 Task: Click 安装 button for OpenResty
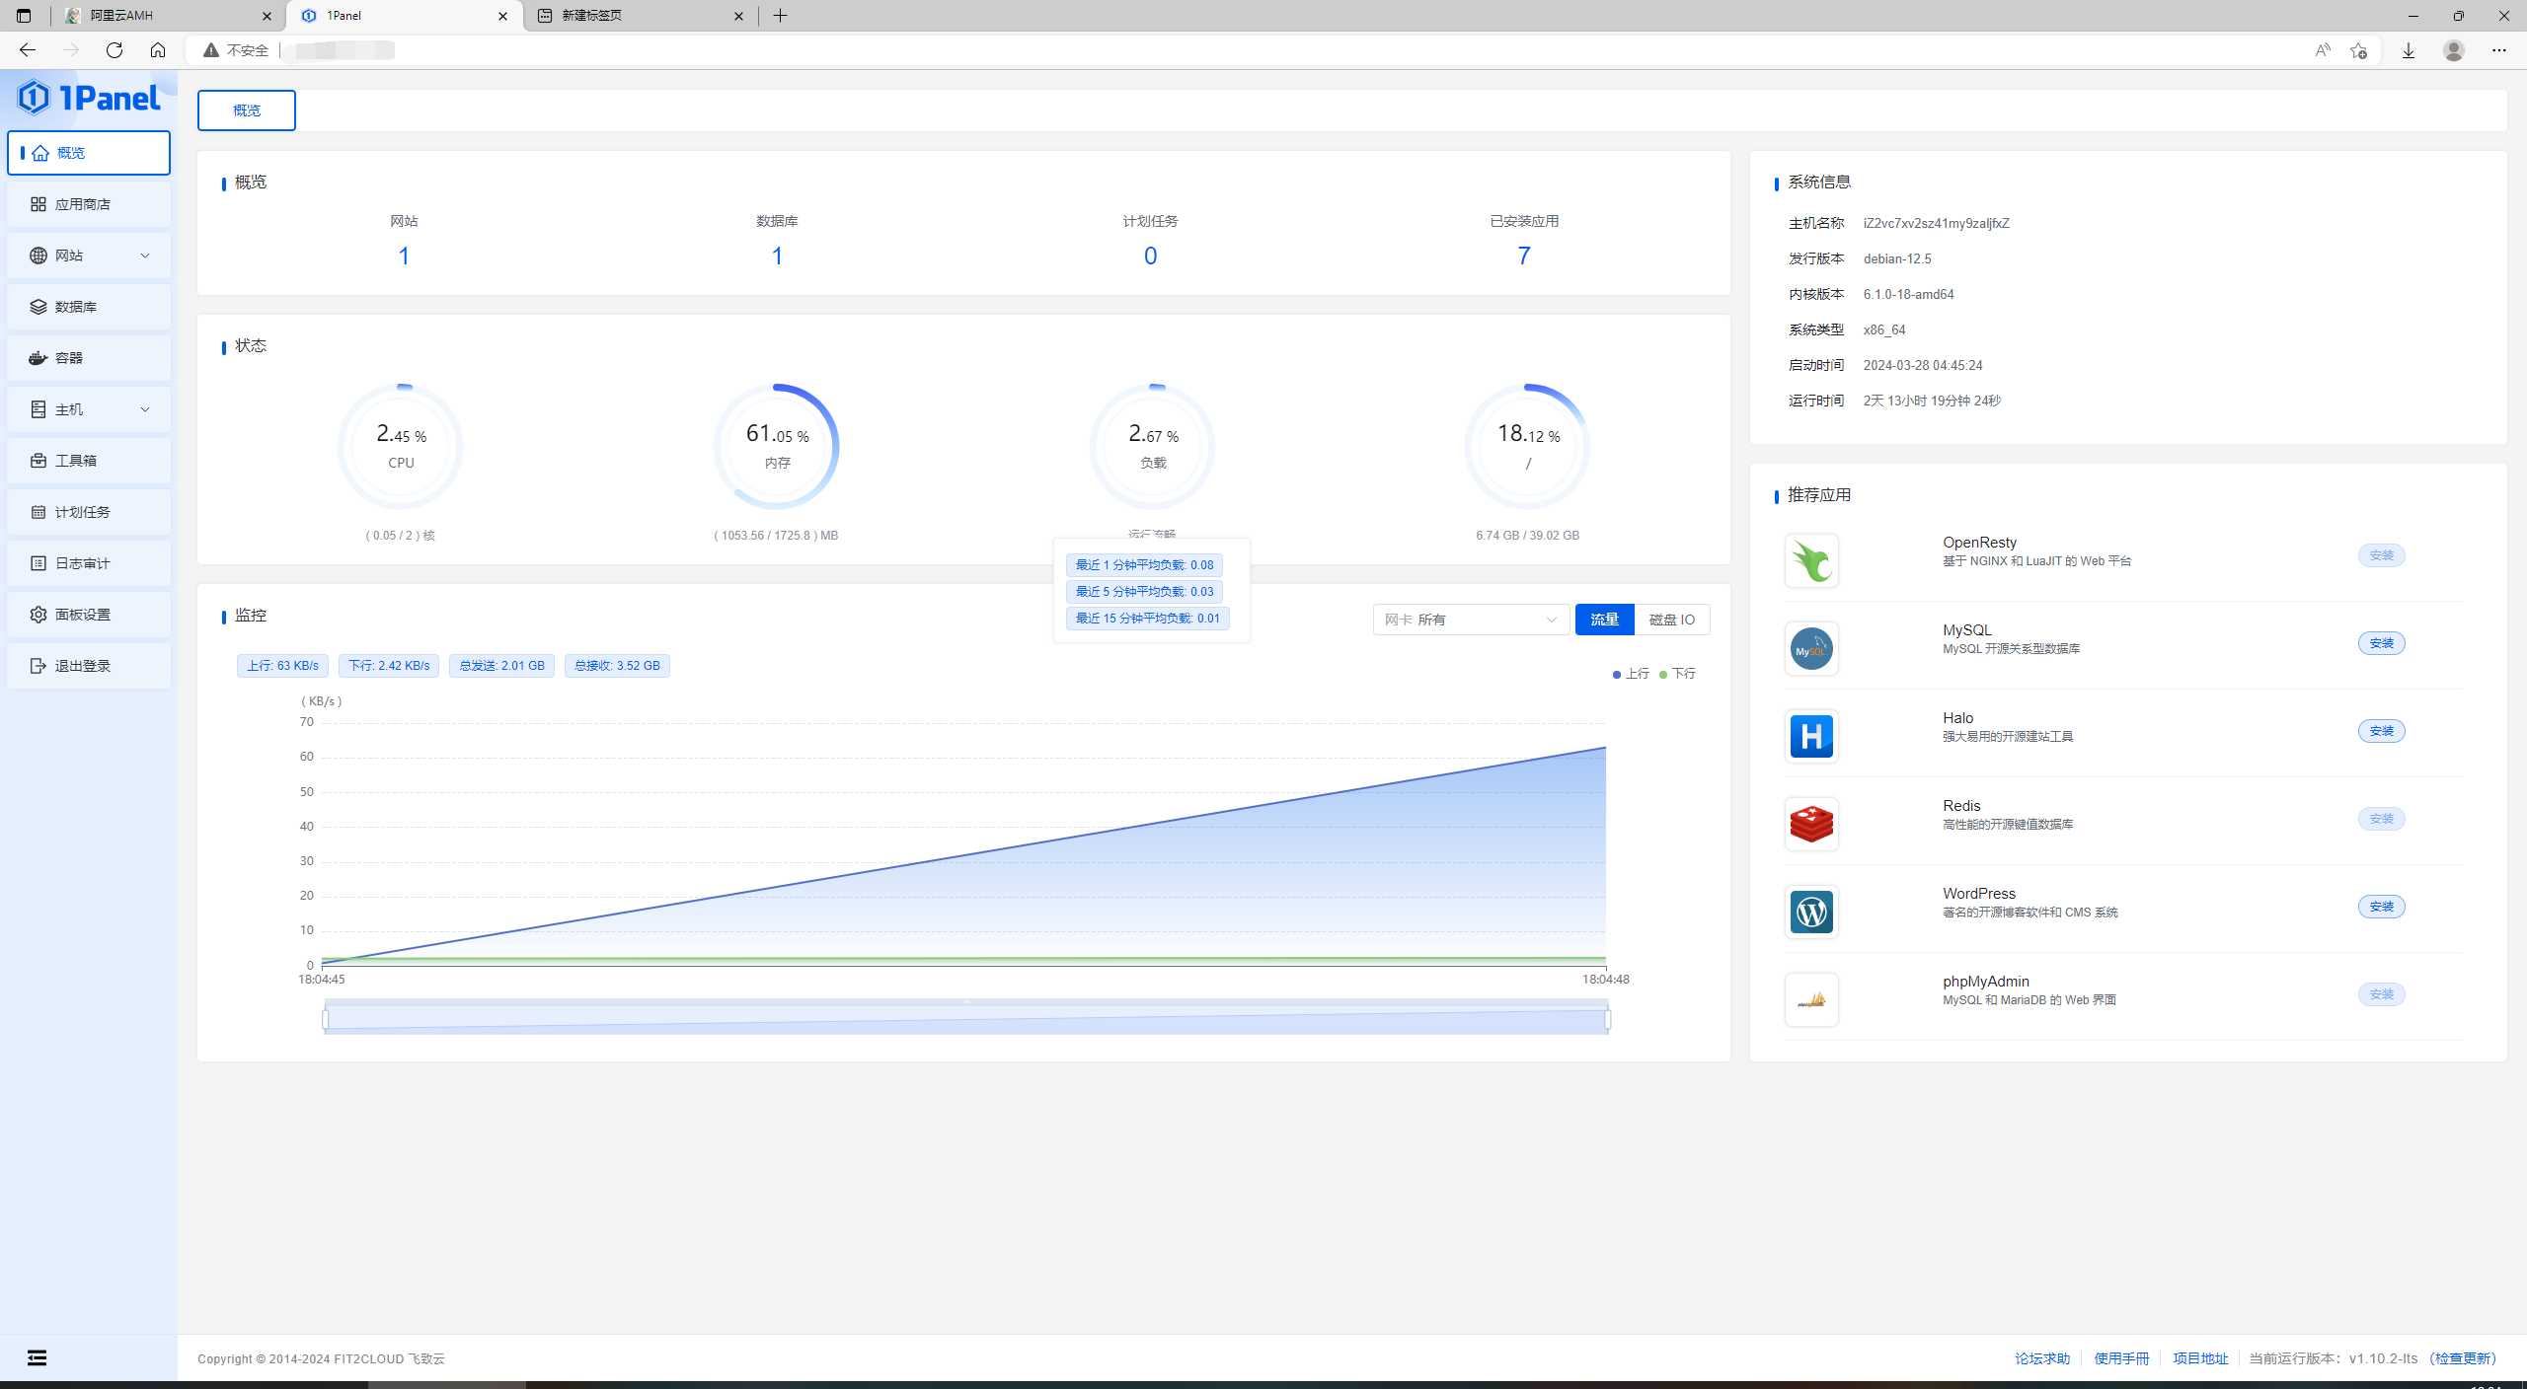(2381, 555)
